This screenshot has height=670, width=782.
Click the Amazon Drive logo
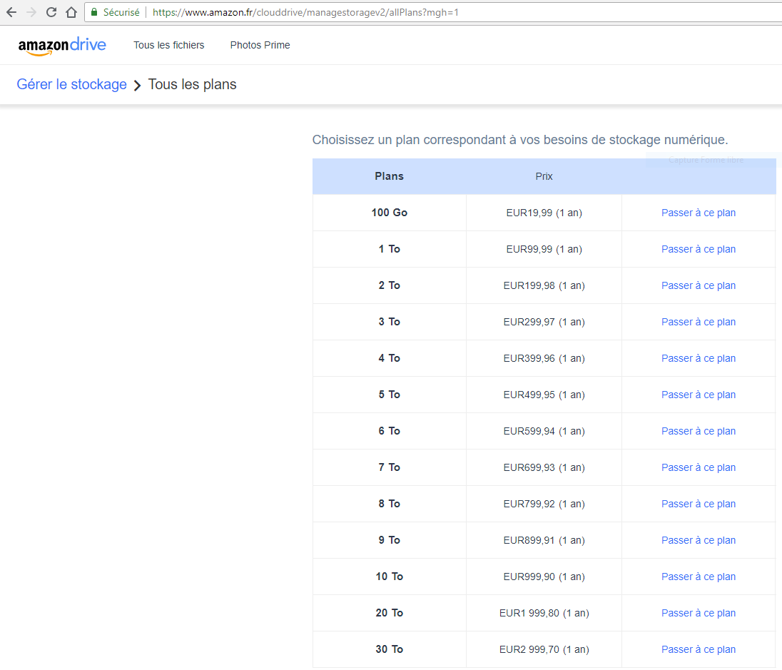(62, 46)
